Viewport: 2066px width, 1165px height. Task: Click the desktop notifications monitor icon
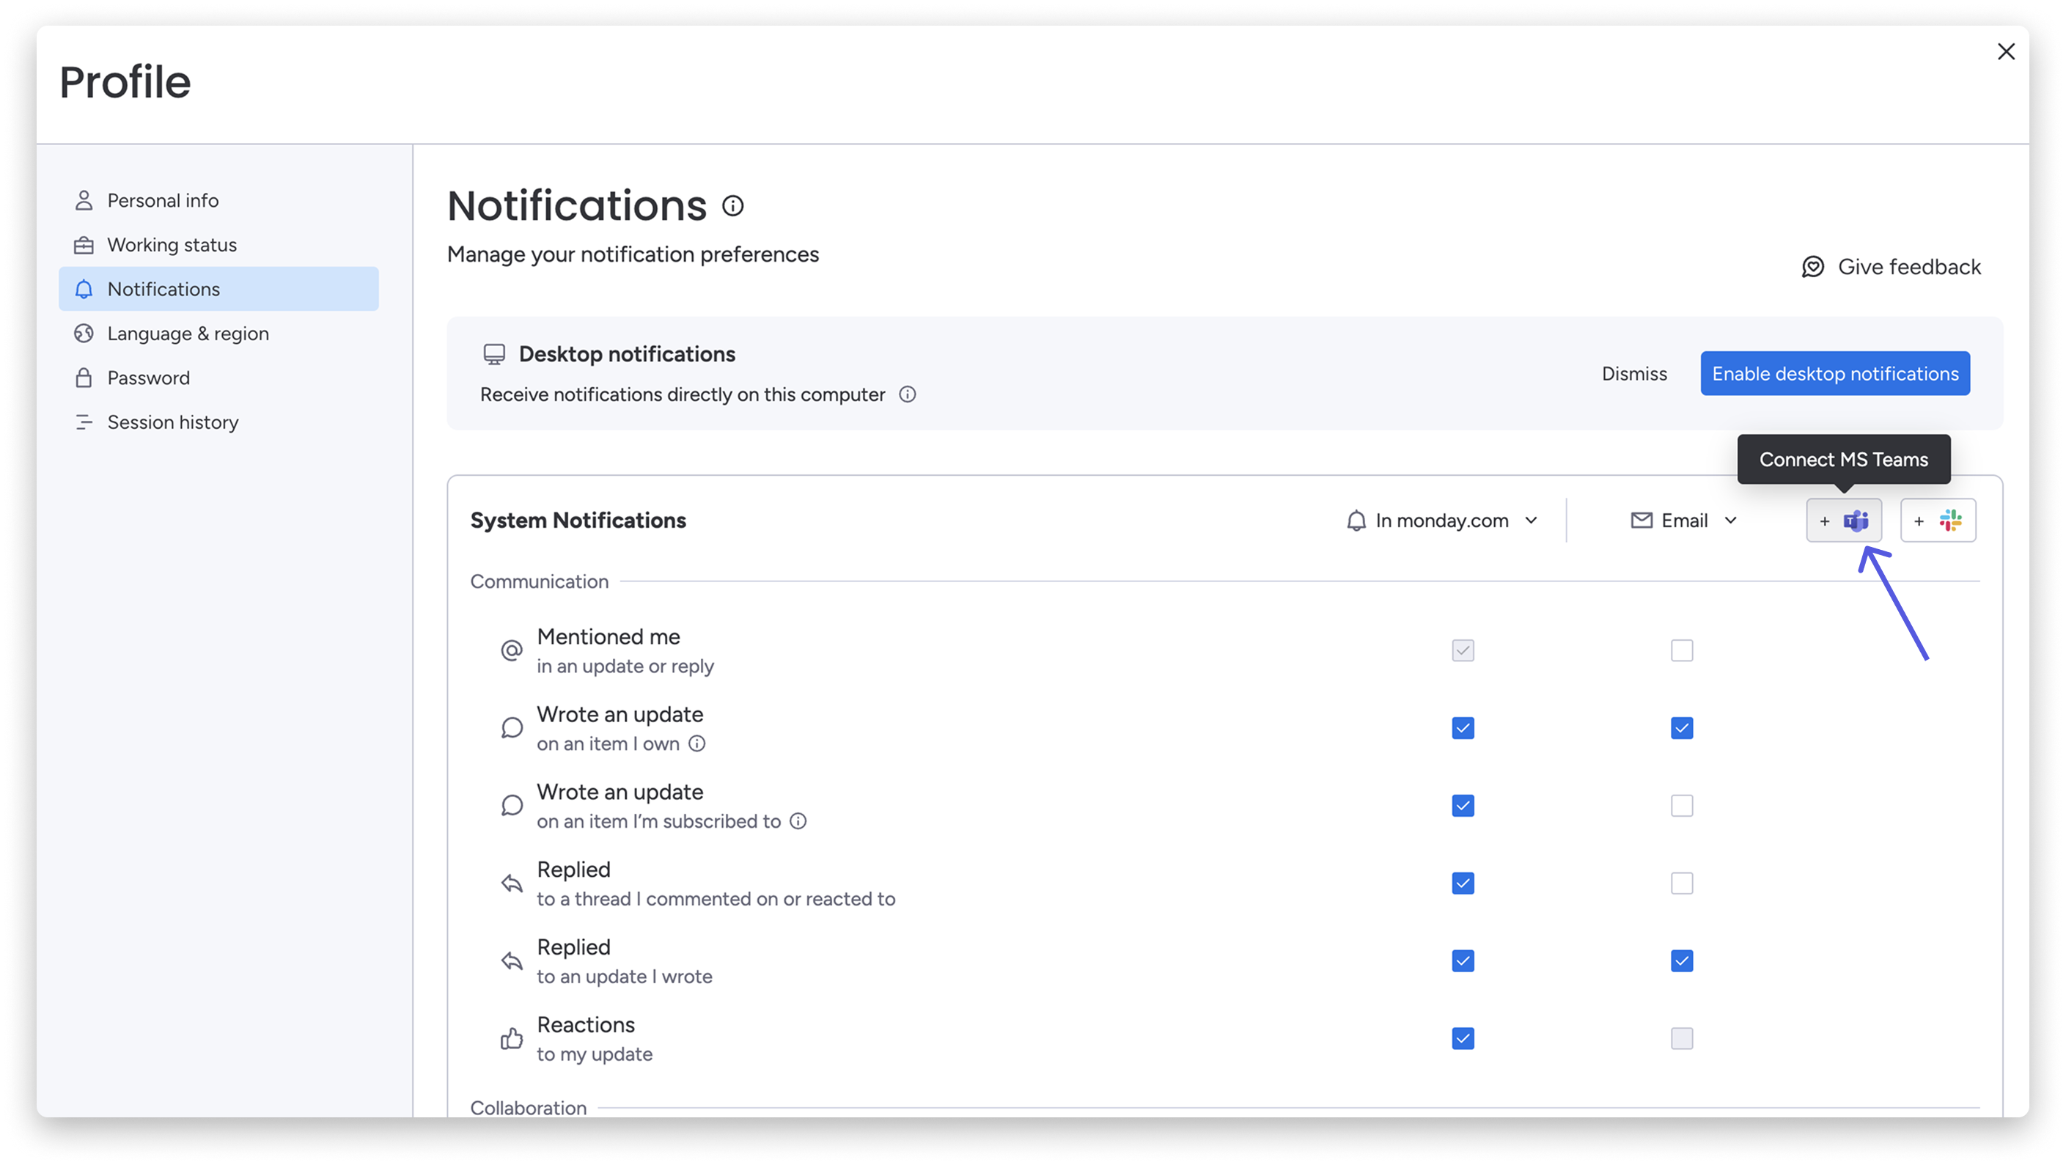[494, 353]
